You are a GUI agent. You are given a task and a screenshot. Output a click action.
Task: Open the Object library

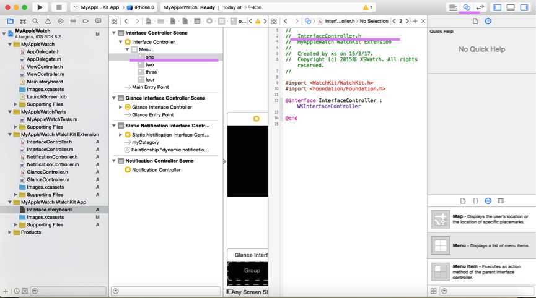488,201
